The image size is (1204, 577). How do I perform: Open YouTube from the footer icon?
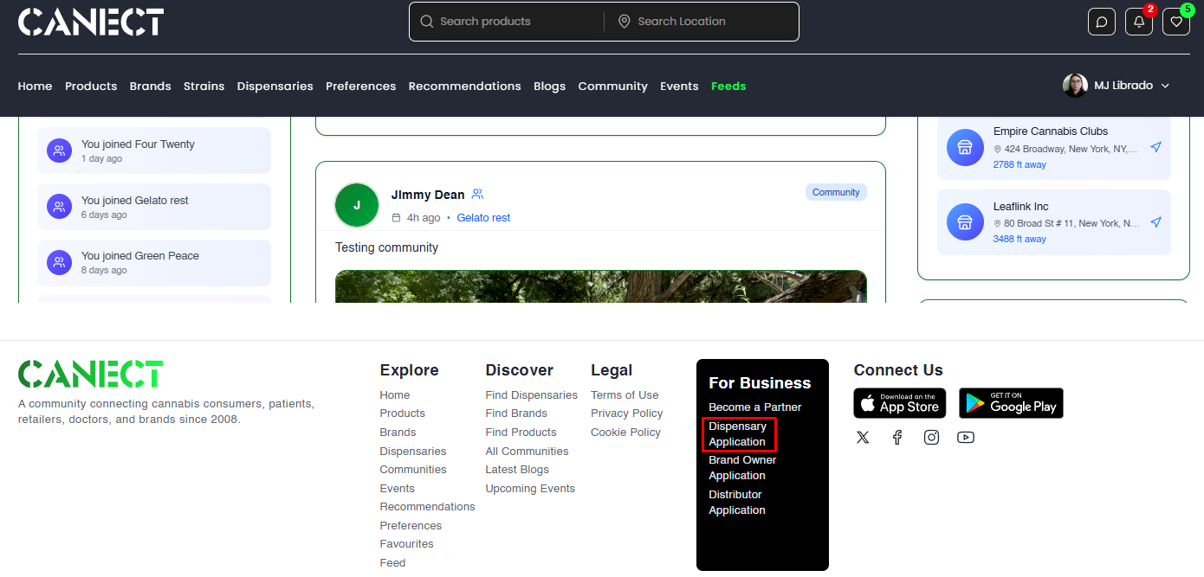[966, 437]
